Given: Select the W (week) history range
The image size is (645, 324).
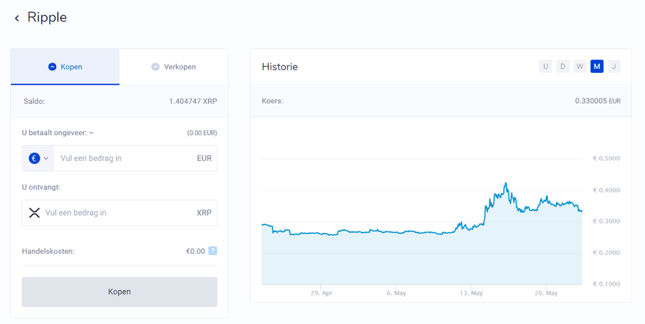Looking at the screenshot, I should click(x=579, y=66).
